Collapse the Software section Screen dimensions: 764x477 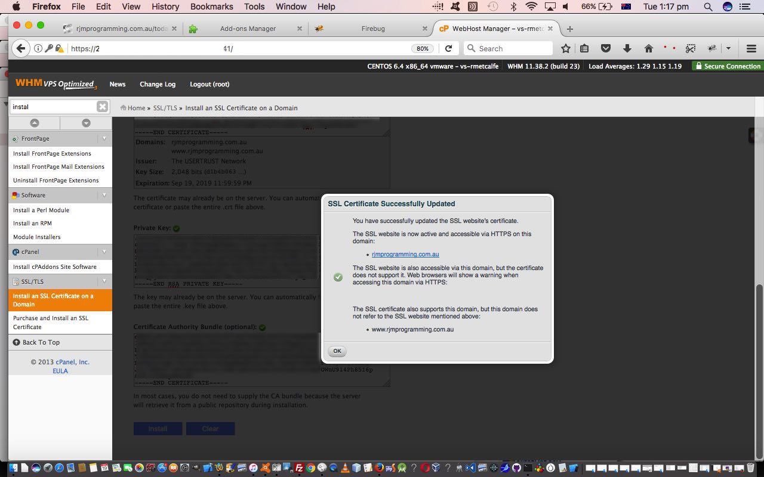point(104,195)
